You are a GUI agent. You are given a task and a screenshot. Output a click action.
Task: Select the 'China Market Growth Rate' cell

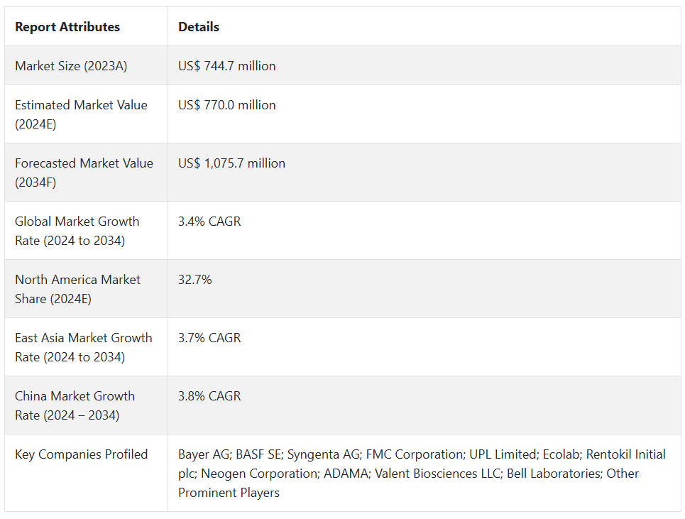click(75, 405)
